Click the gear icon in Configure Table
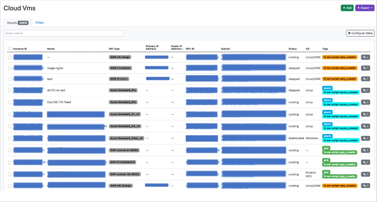Screen dimensions: 377x202 349,33
